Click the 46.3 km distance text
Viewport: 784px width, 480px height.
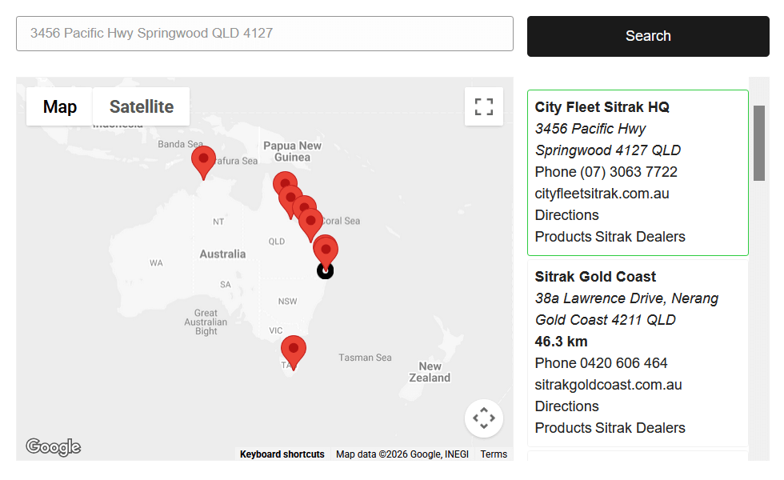(561, 342)
